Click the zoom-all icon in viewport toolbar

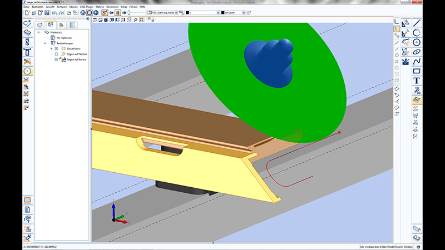click(141, 20)
